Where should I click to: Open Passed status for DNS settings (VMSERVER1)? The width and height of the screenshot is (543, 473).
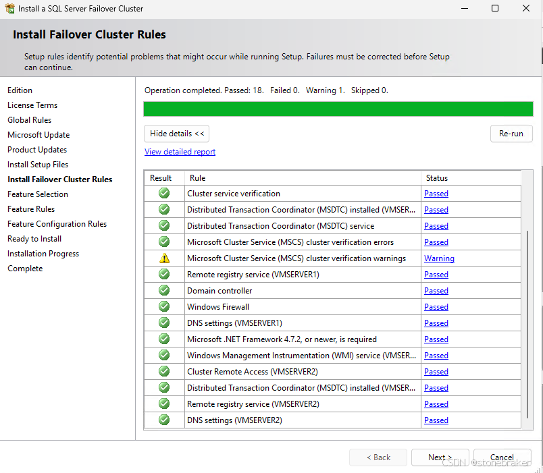pyautogui.click(x=436, y=323)
